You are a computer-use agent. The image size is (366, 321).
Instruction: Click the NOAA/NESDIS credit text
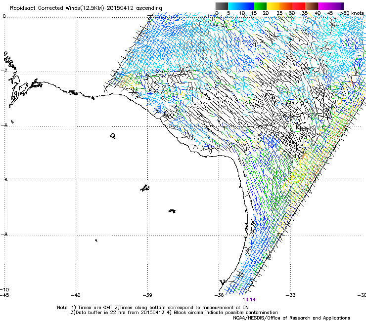coord(291,318)
